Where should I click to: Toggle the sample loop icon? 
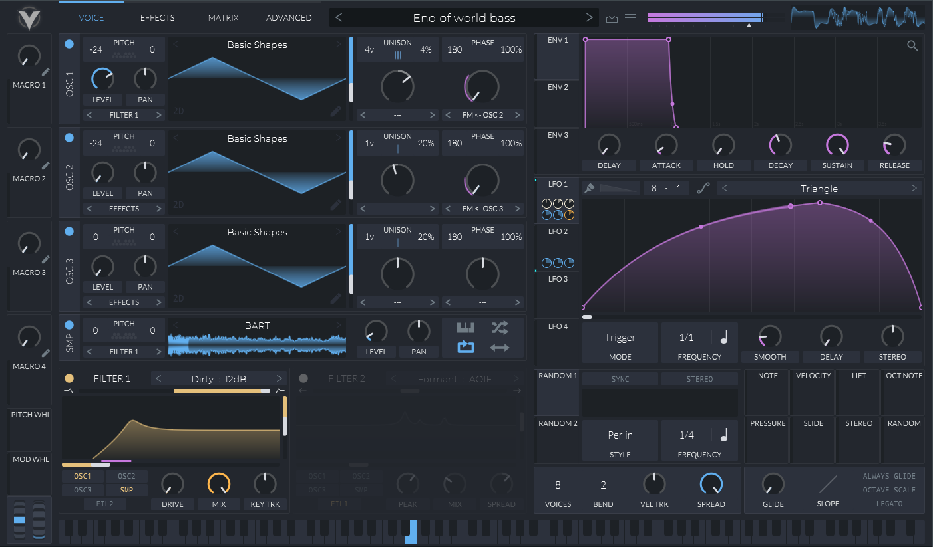(x=466, y=346)
